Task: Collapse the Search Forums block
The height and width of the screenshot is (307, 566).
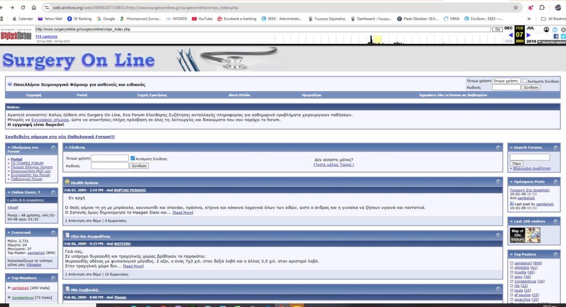Action: pyautogui.click(x=556, y=147)
